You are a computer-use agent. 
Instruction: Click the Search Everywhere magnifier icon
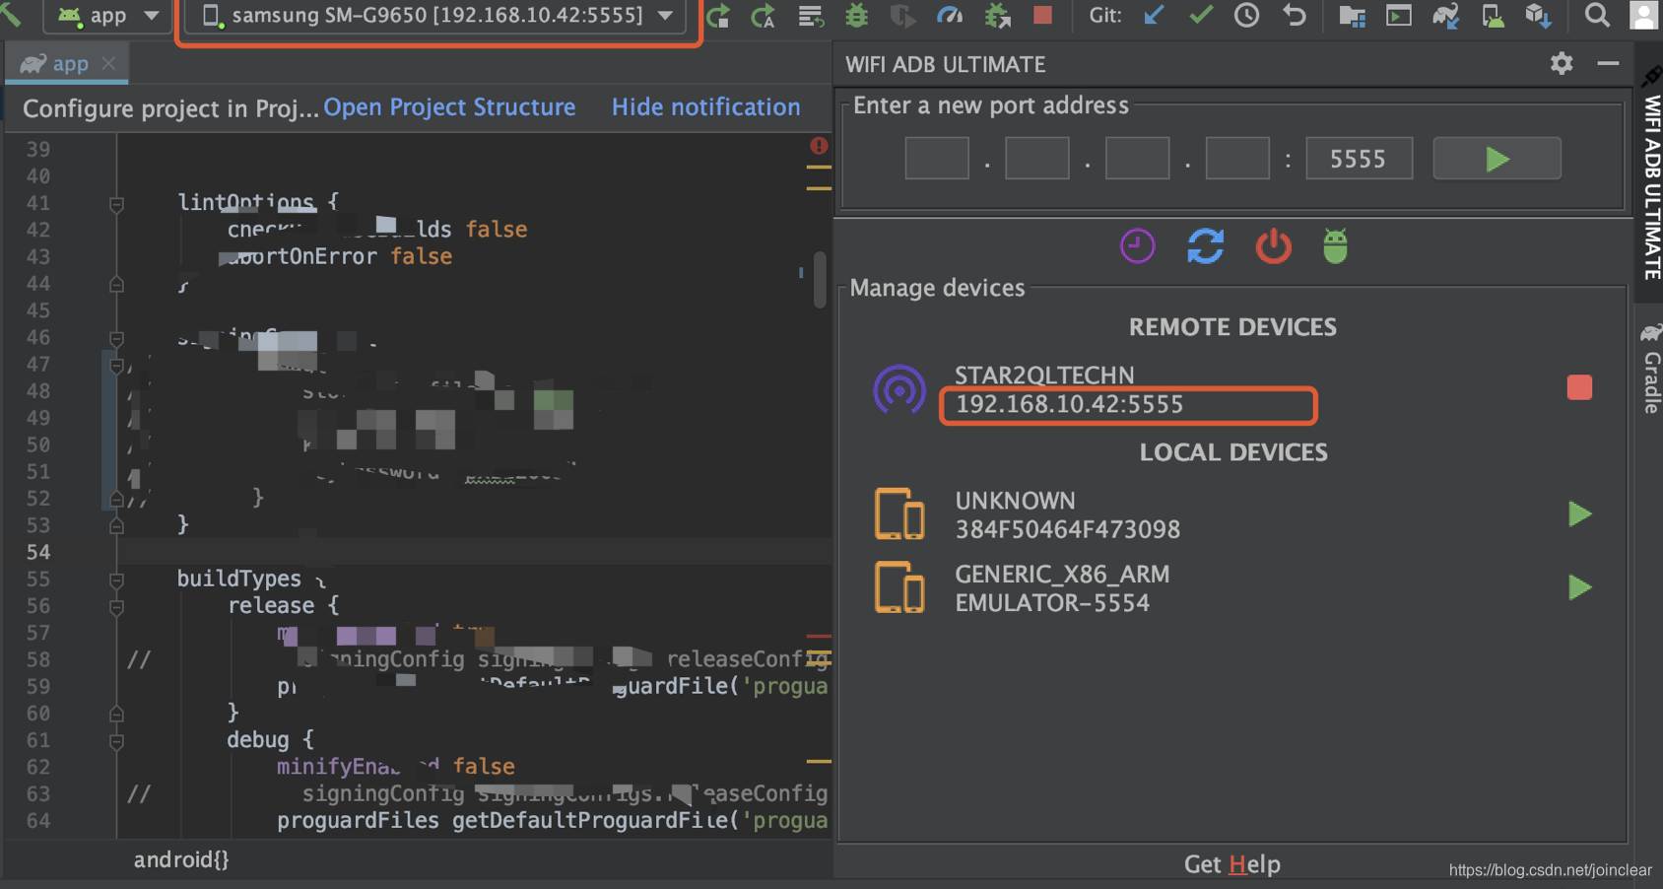point(1597,15)
